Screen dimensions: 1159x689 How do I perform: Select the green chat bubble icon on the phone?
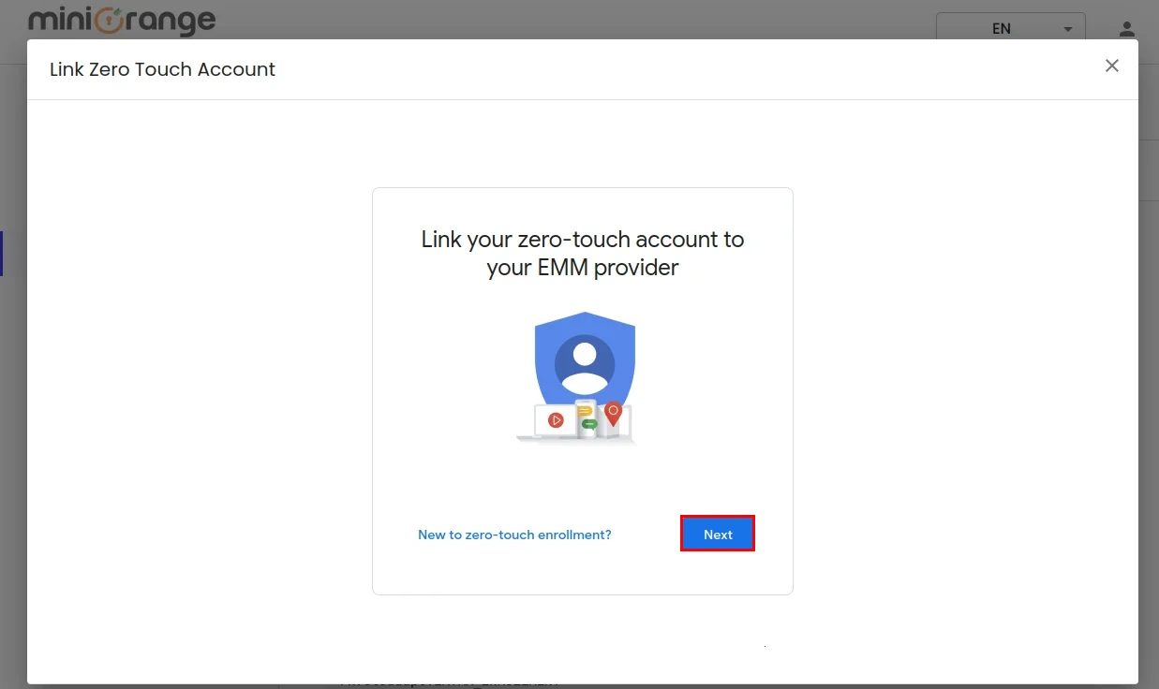pos(589,424)
